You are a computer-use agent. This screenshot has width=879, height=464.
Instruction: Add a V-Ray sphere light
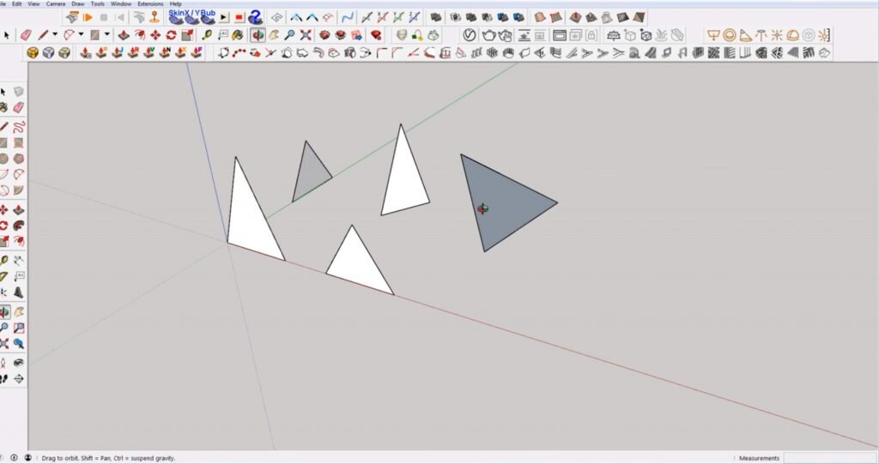tap(730, 35)
